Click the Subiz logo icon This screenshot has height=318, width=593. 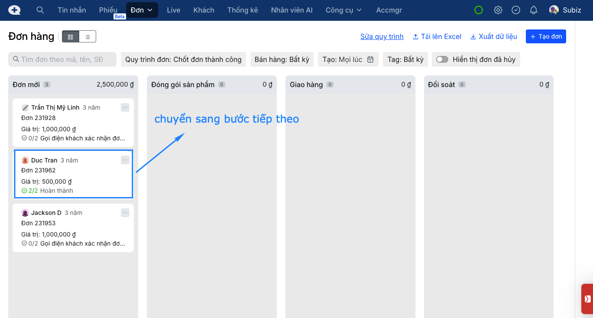(x=14, y=10)
